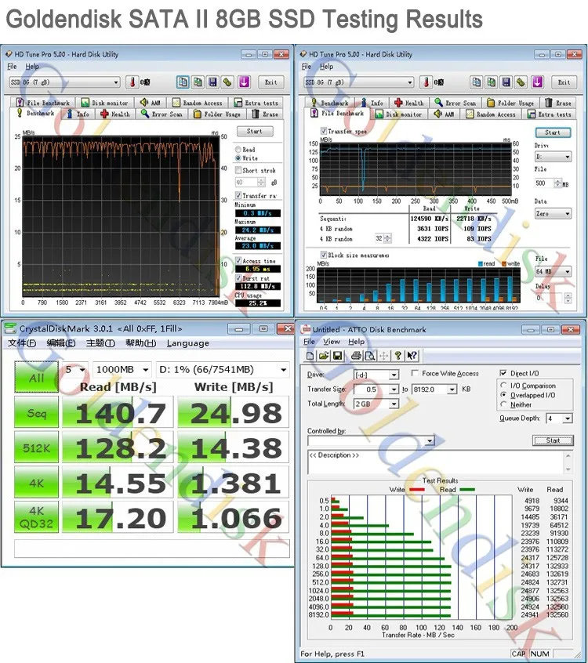Open Help menu in right HD Tune window

click(x=326, y=67)
